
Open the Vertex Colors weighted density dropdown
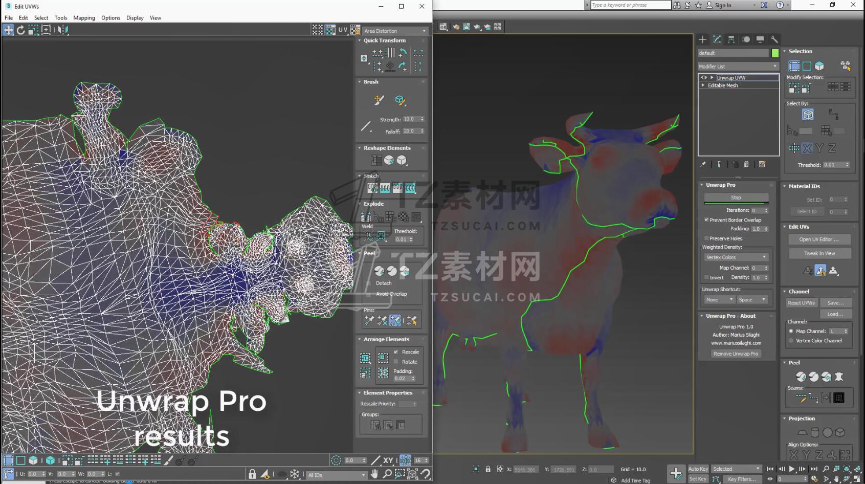click(736, 257)
